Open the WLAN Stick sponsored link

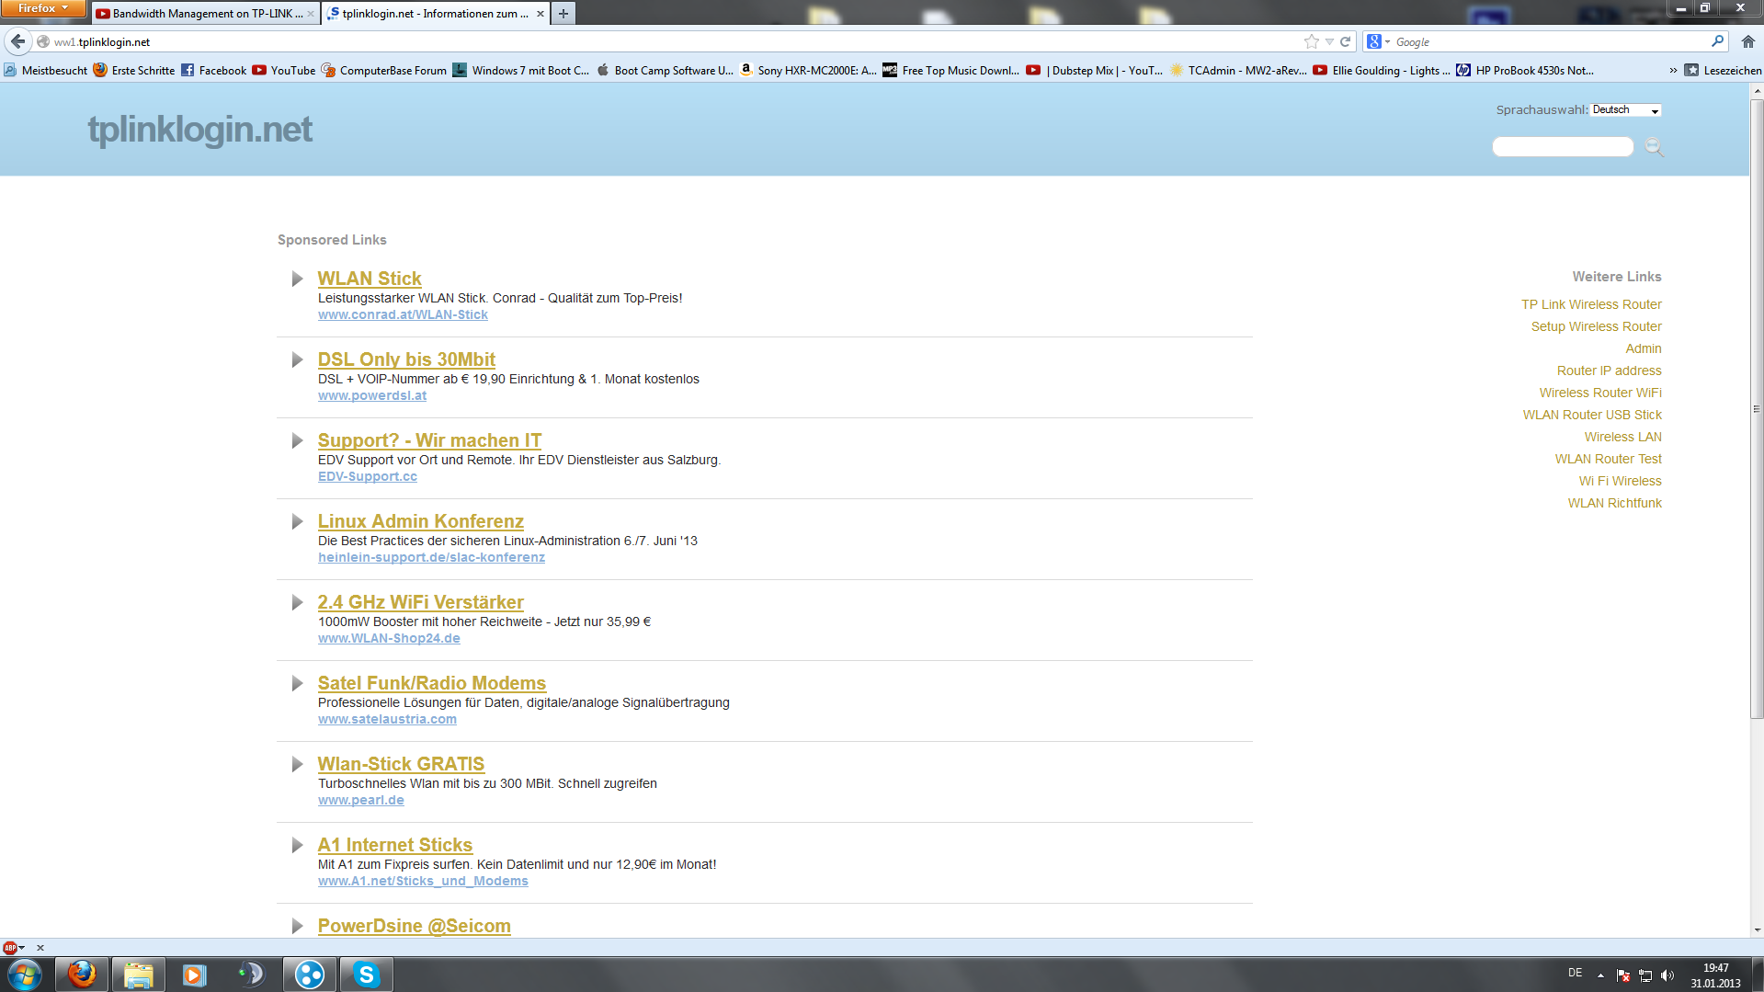(x=370, y=279)
